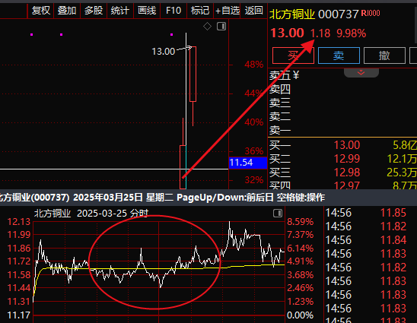Click the diamond marker icon on the K-line chart
417x323 pixels.
point(207,27)
